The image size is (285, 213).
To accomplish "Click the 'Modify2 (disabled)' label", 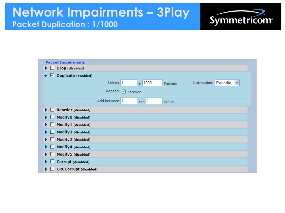I will [73, 132].
